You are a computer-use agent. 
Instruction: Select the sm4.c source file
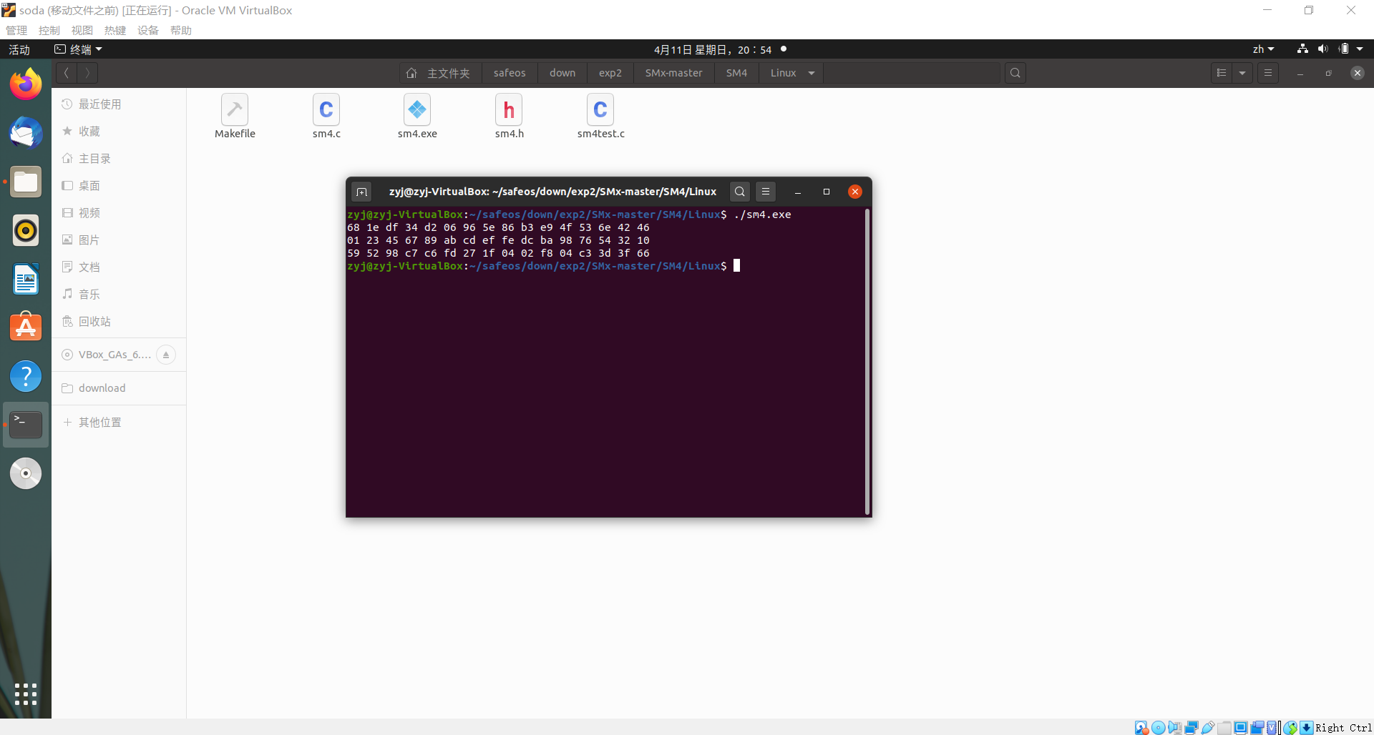coord(326,117)
